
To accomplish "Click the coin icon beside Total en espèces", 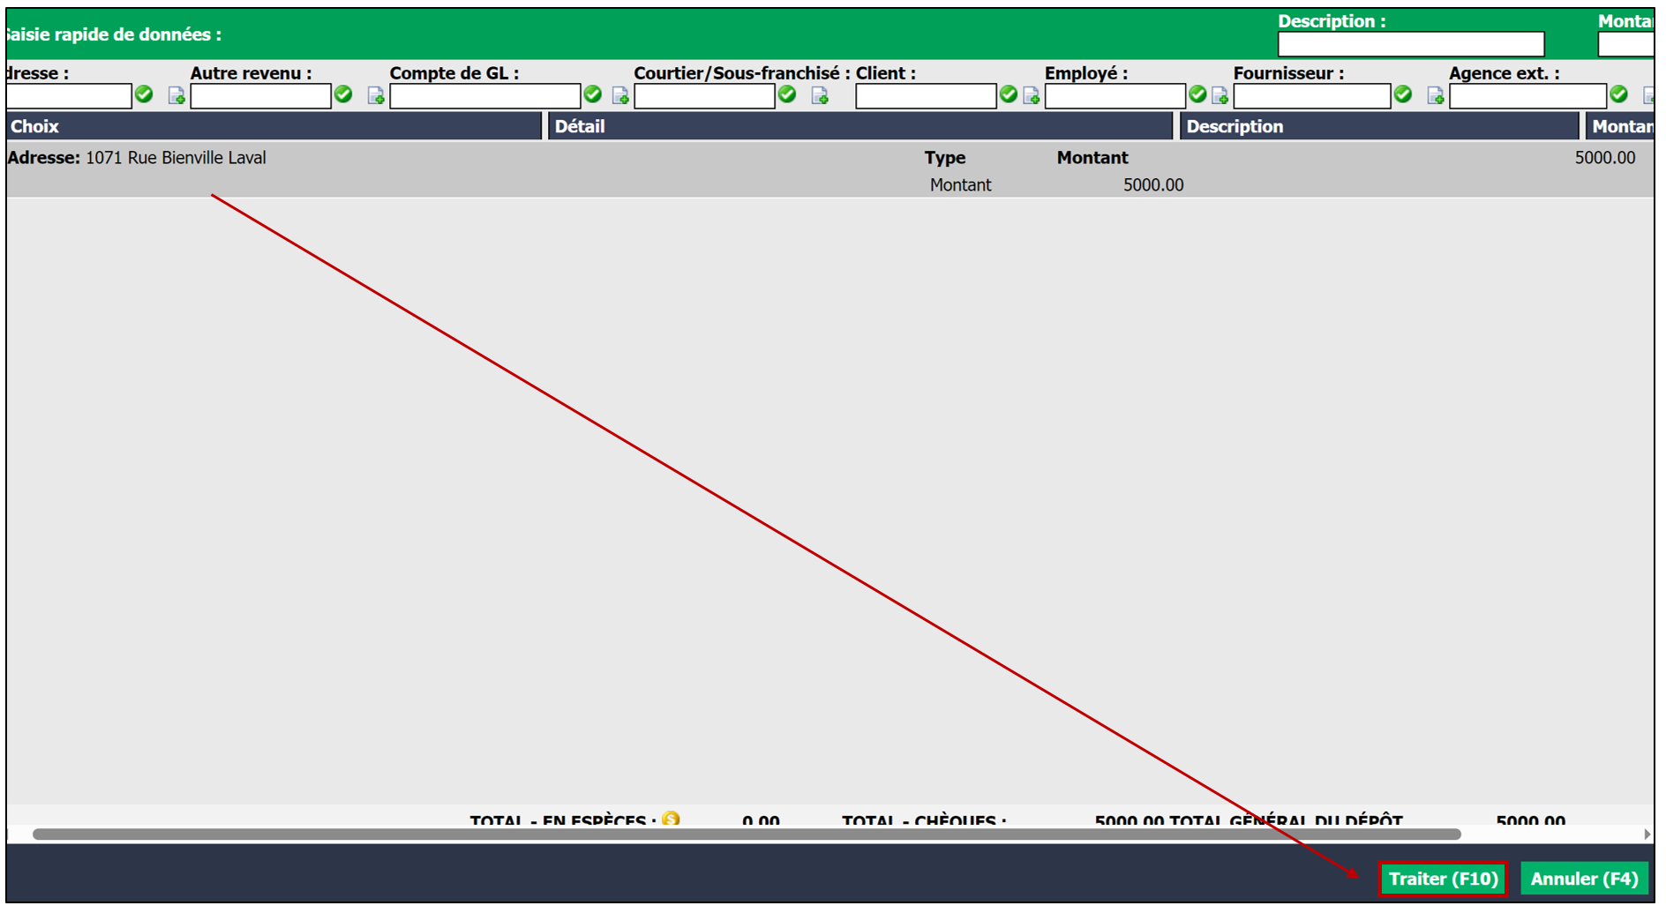I will click(671, 819).
